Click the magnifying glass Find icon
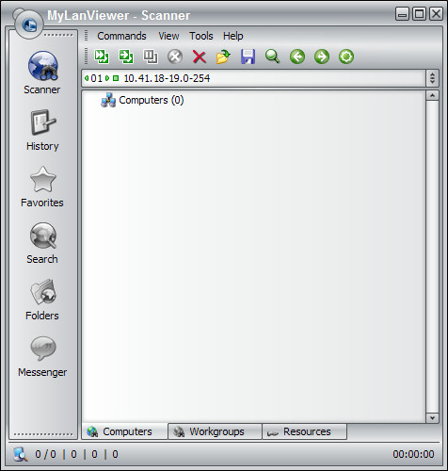 (272, 57)
